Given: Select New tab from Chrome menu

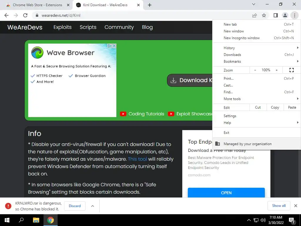Looking at the screenshot, I should (x=256, y=24).
